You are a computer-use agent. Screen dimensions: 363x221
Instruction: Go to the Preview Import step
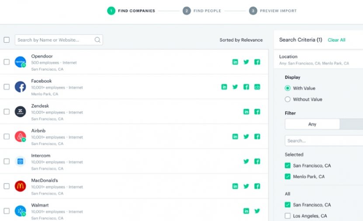pos(273,11)
